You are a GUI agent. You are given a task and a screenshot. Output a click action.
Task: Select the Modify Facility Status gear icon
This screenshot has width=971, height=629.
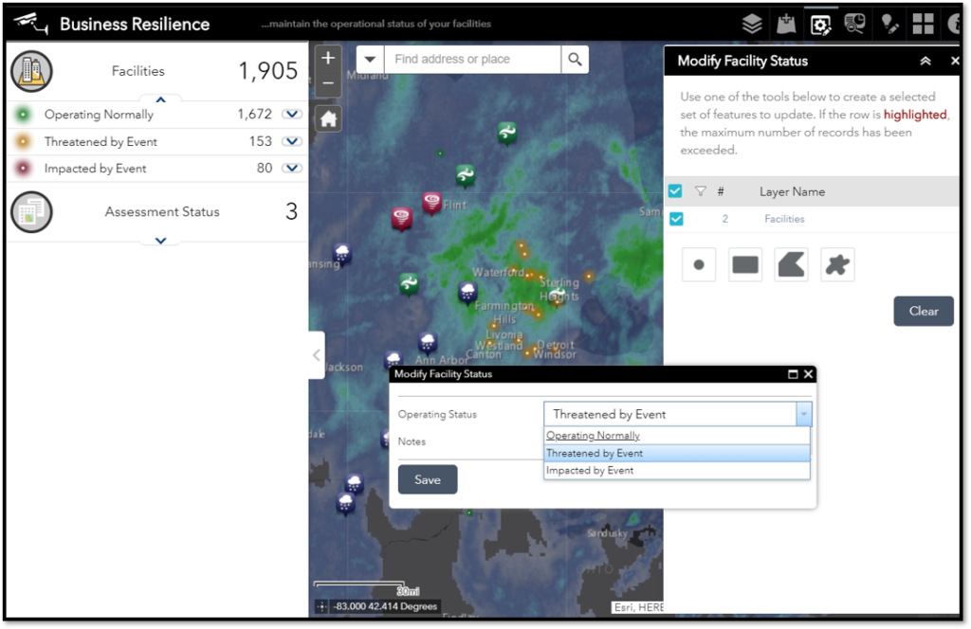click(821, 23)
